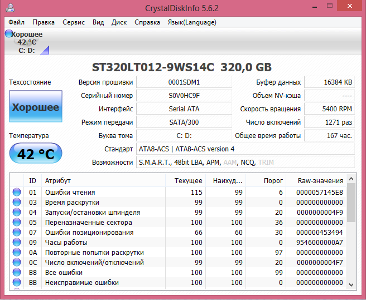
Task: Click the power-on hours field 167 час.
Action: point(329,135)
